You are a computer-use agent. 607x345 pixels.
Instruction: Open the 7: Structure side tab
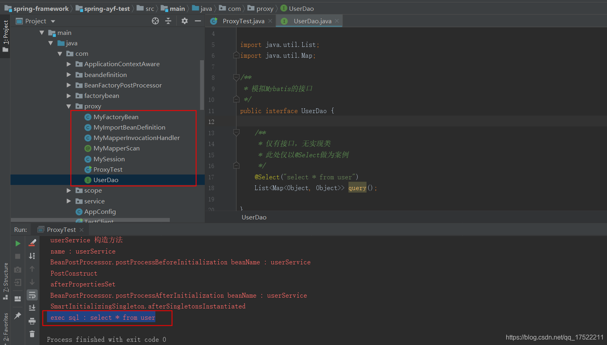point(5,281)
